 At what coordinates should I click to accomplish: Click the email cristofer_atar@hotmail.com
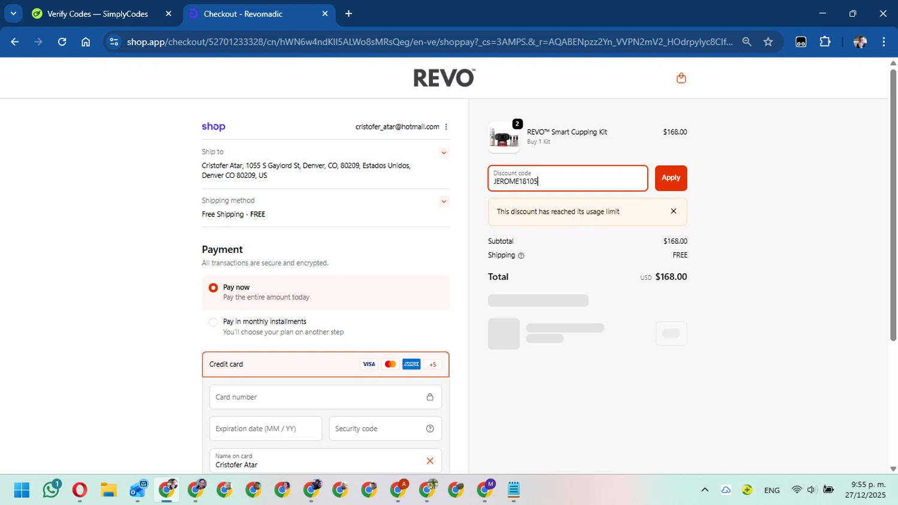398,127
